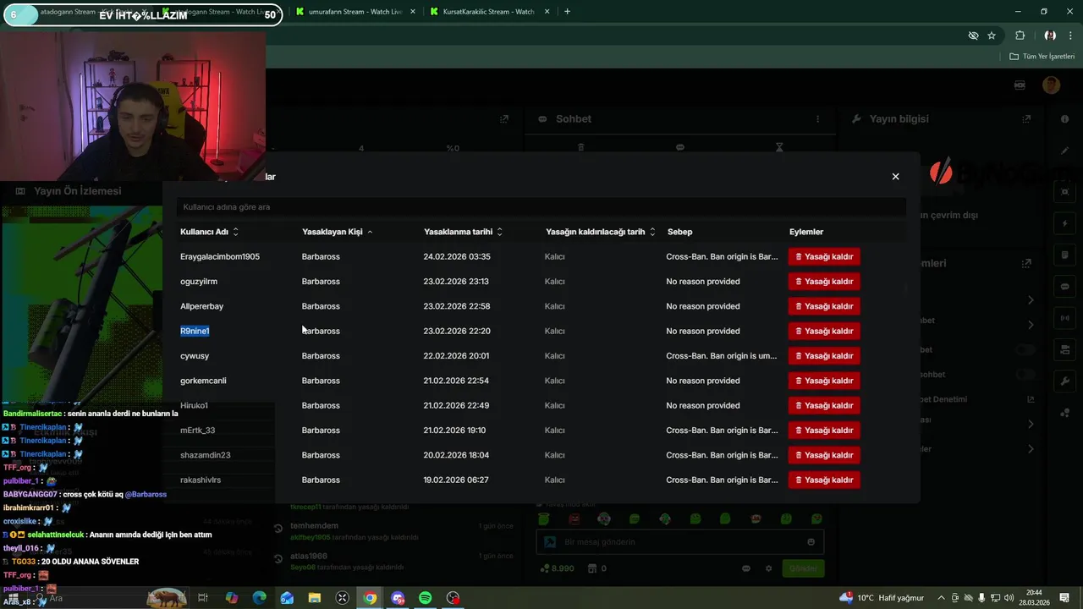
Task: Sort by Yasaklayan Kişi column
Action: 337,232
